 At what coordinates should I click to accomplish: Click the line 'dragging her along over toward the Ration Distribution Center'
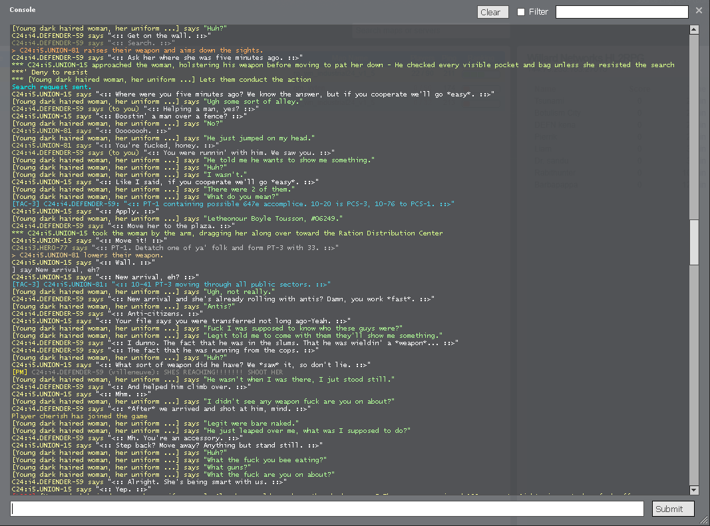(x=228, y=233)
